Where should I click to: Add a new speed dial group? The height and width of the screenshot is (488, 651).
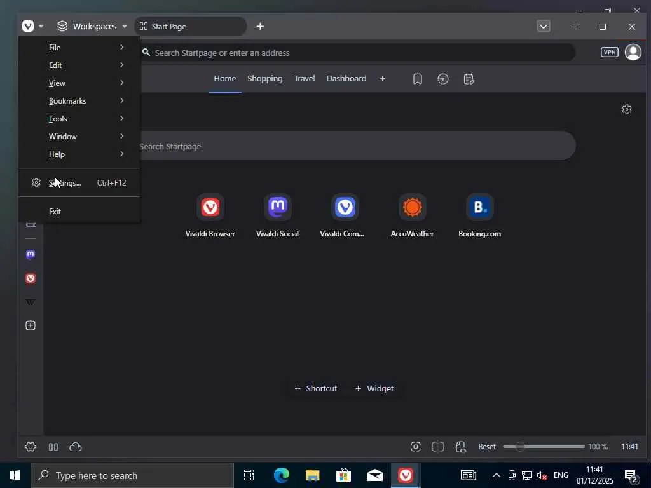382,78
